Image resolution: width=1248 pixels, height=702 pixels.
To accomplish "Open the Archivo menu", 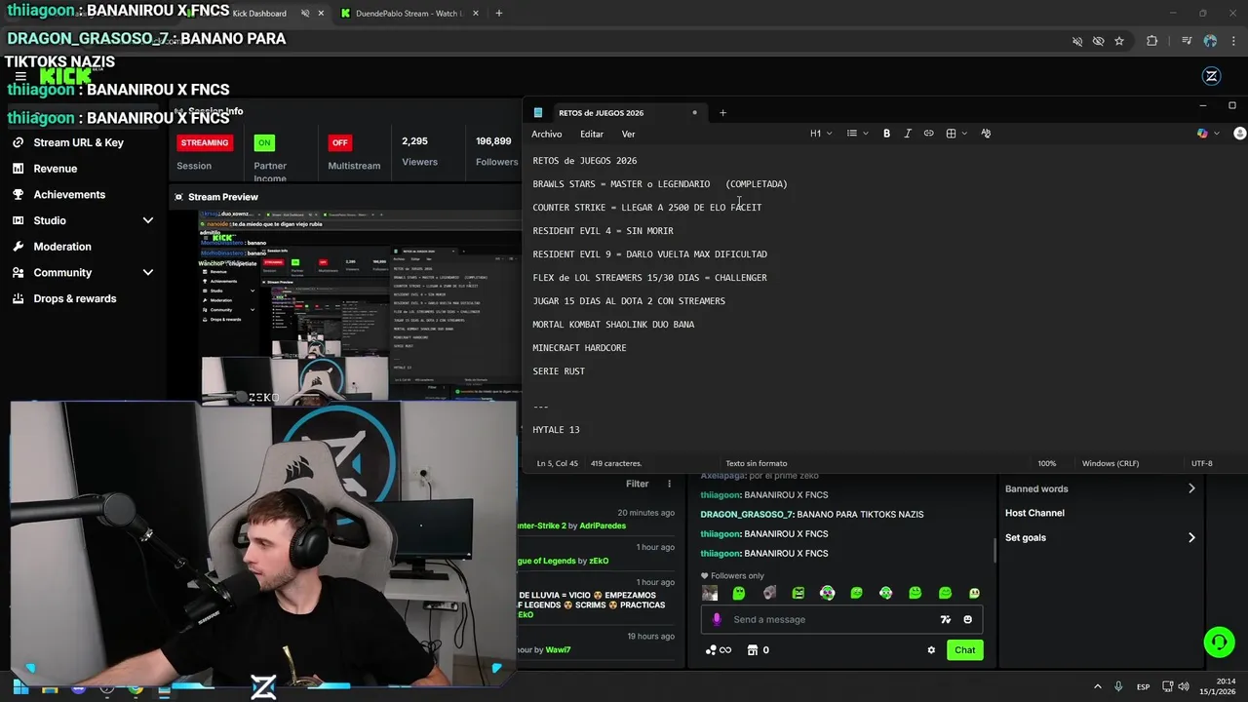I will [547, 134].
